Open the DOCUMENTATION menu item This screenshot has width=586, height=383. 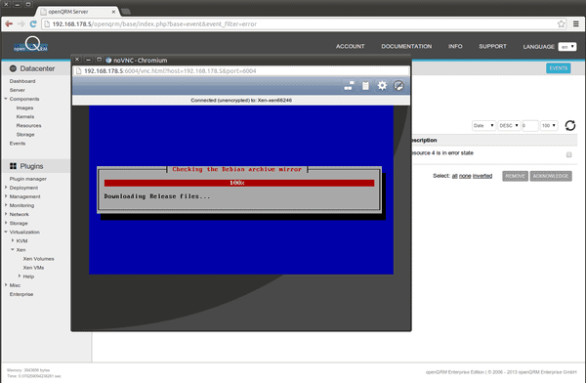tap(406, 46)
